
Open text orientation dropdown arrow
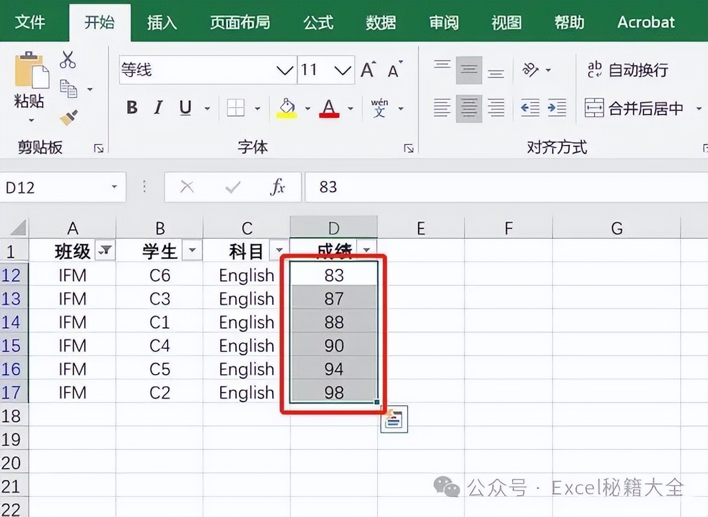[548, 70]
